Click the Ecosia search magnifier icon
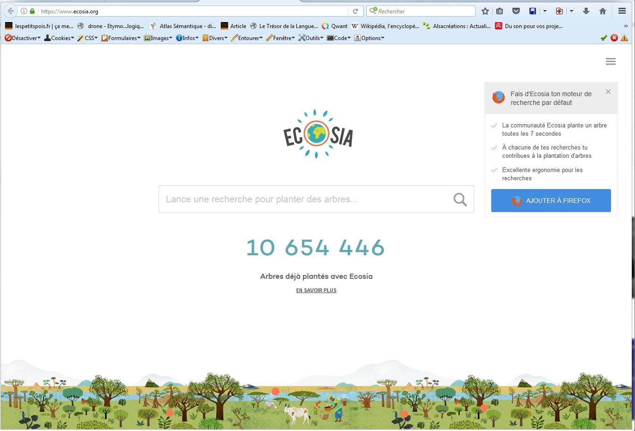The width and height of the screenshot is (635, 431). click(x=460, y=200)
